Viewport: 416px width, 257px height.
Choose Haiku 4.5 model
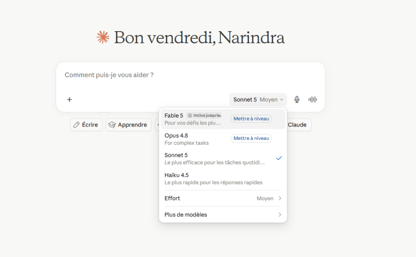pos(223,179)
